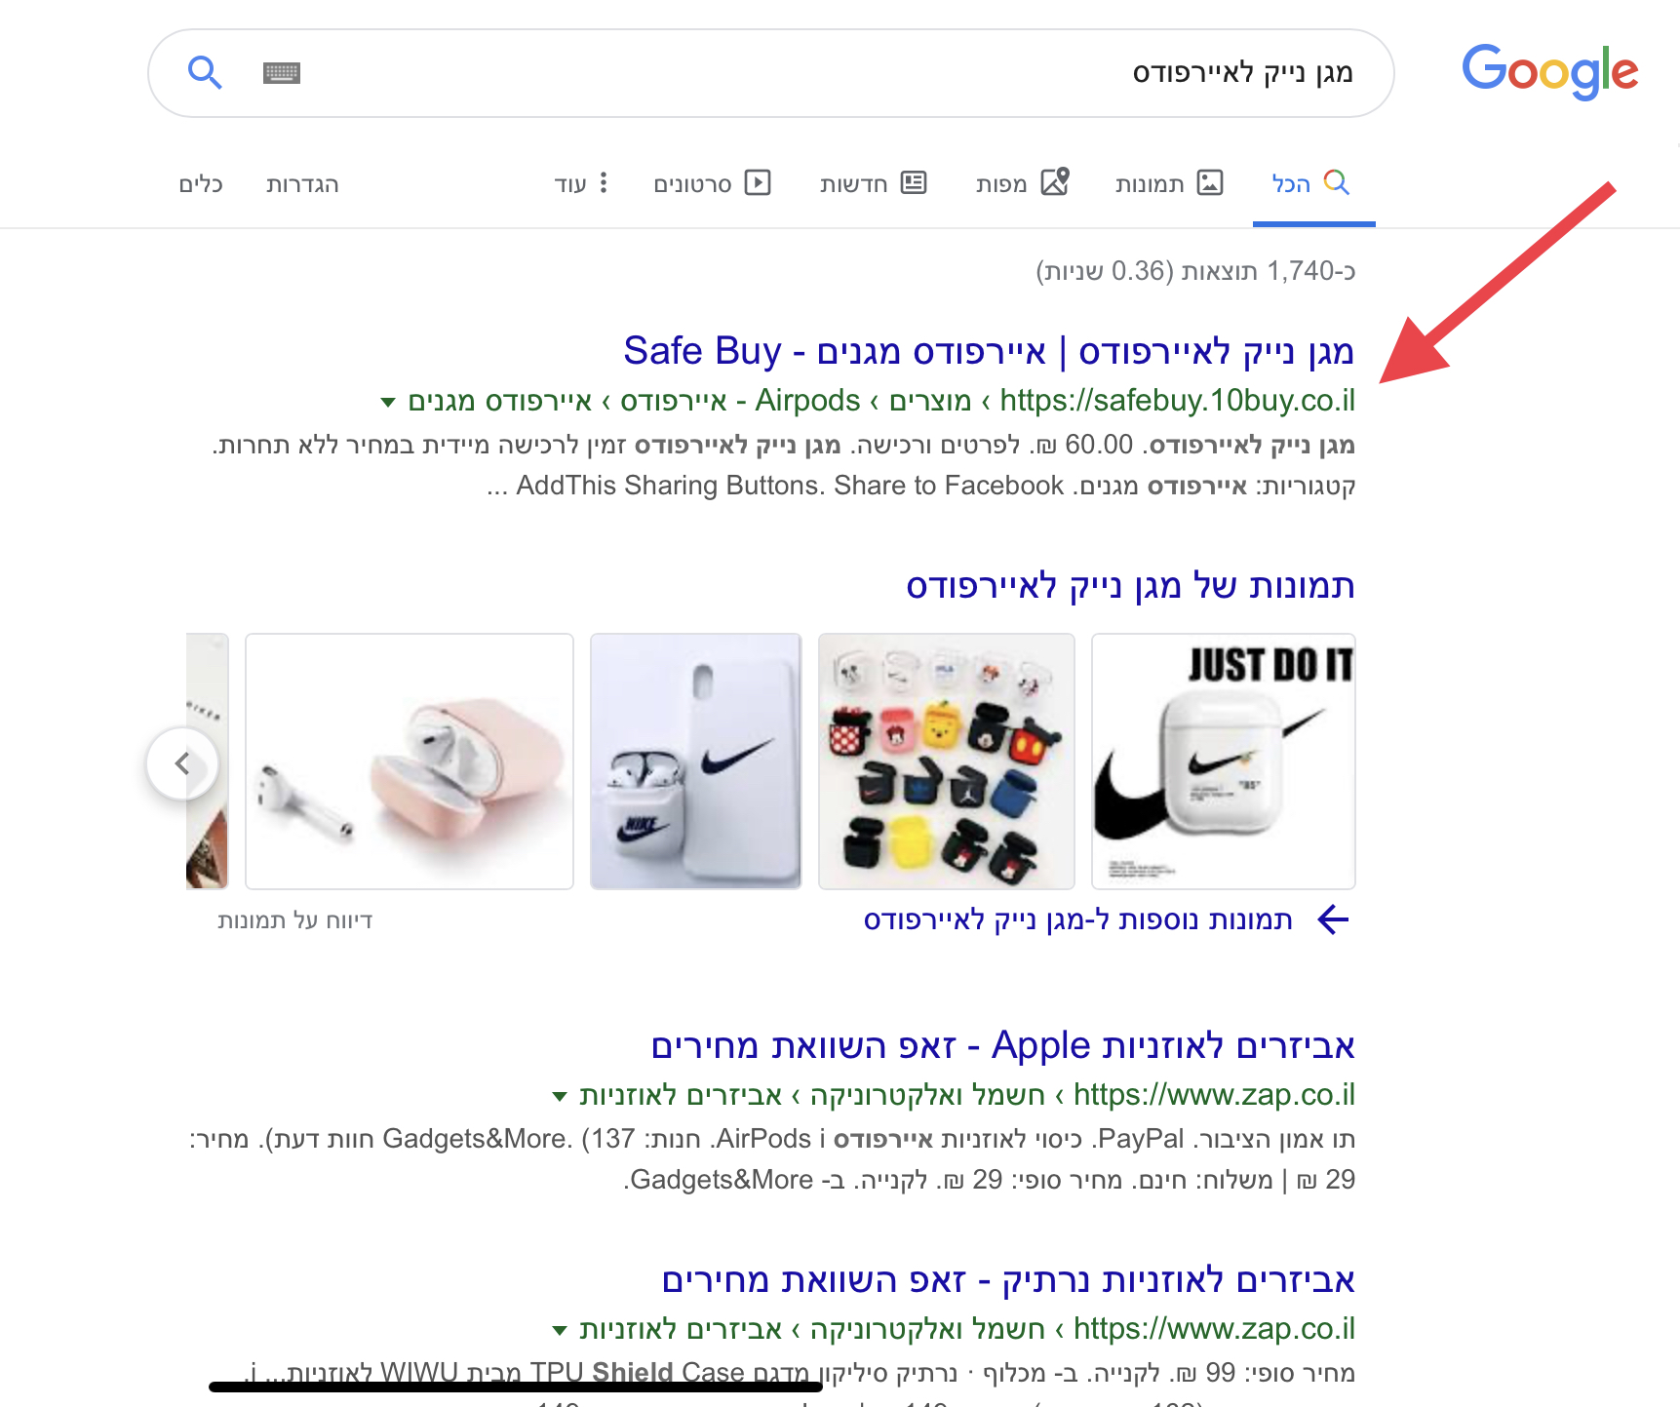Open the כלים tools option
1680x1407 pixels.
coord(201,184)
